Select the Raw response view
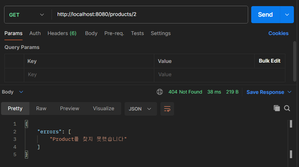This screenshot has width=299, height=167. pyautogui.click(x=41, y=108)
